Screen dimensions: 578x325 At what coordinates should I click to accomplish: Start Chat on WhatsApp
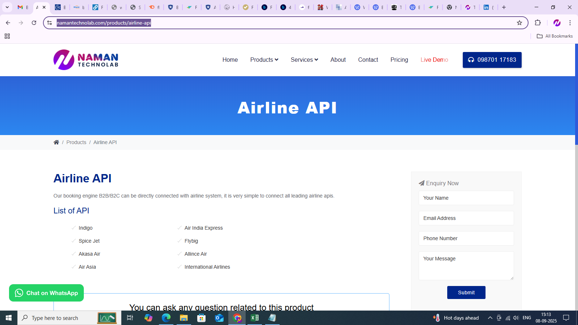(x=46, y=293)
